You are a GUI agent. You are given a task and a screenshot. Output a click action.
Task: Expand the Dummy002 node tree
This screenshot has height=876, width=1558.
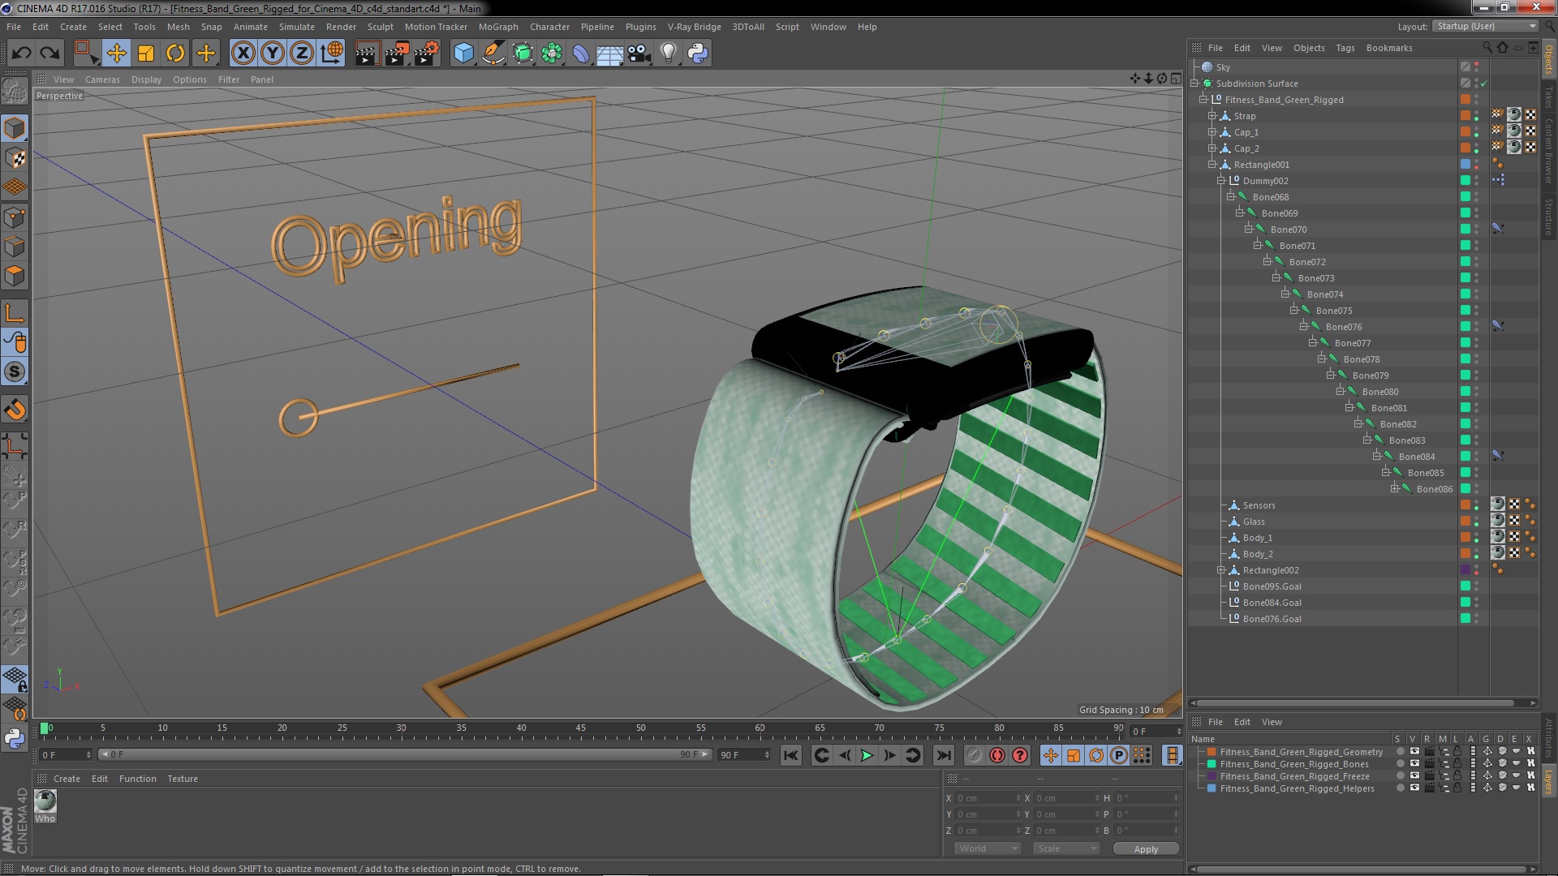[x=1221, y=180]
